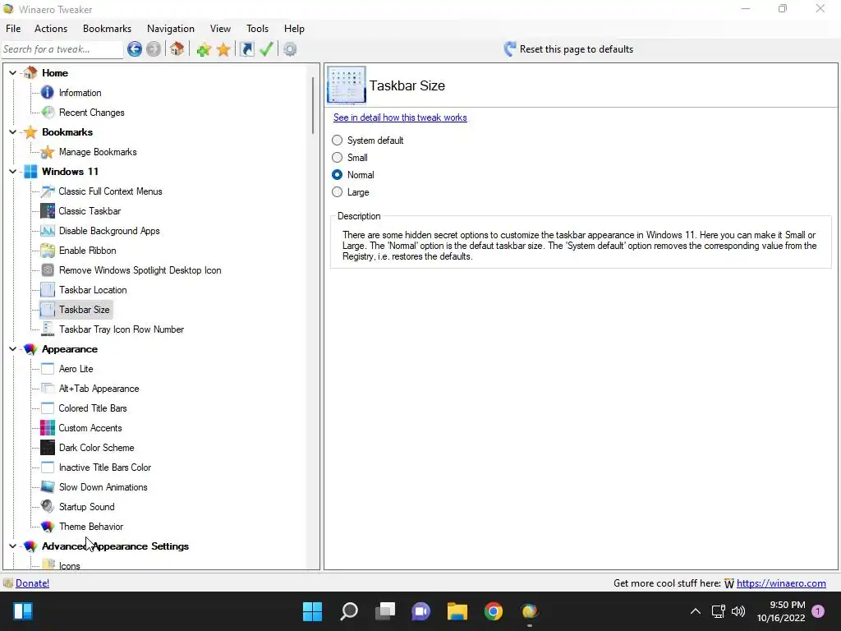Open the File menu
Screen dimensions: 841x631
tap(13, 29)
